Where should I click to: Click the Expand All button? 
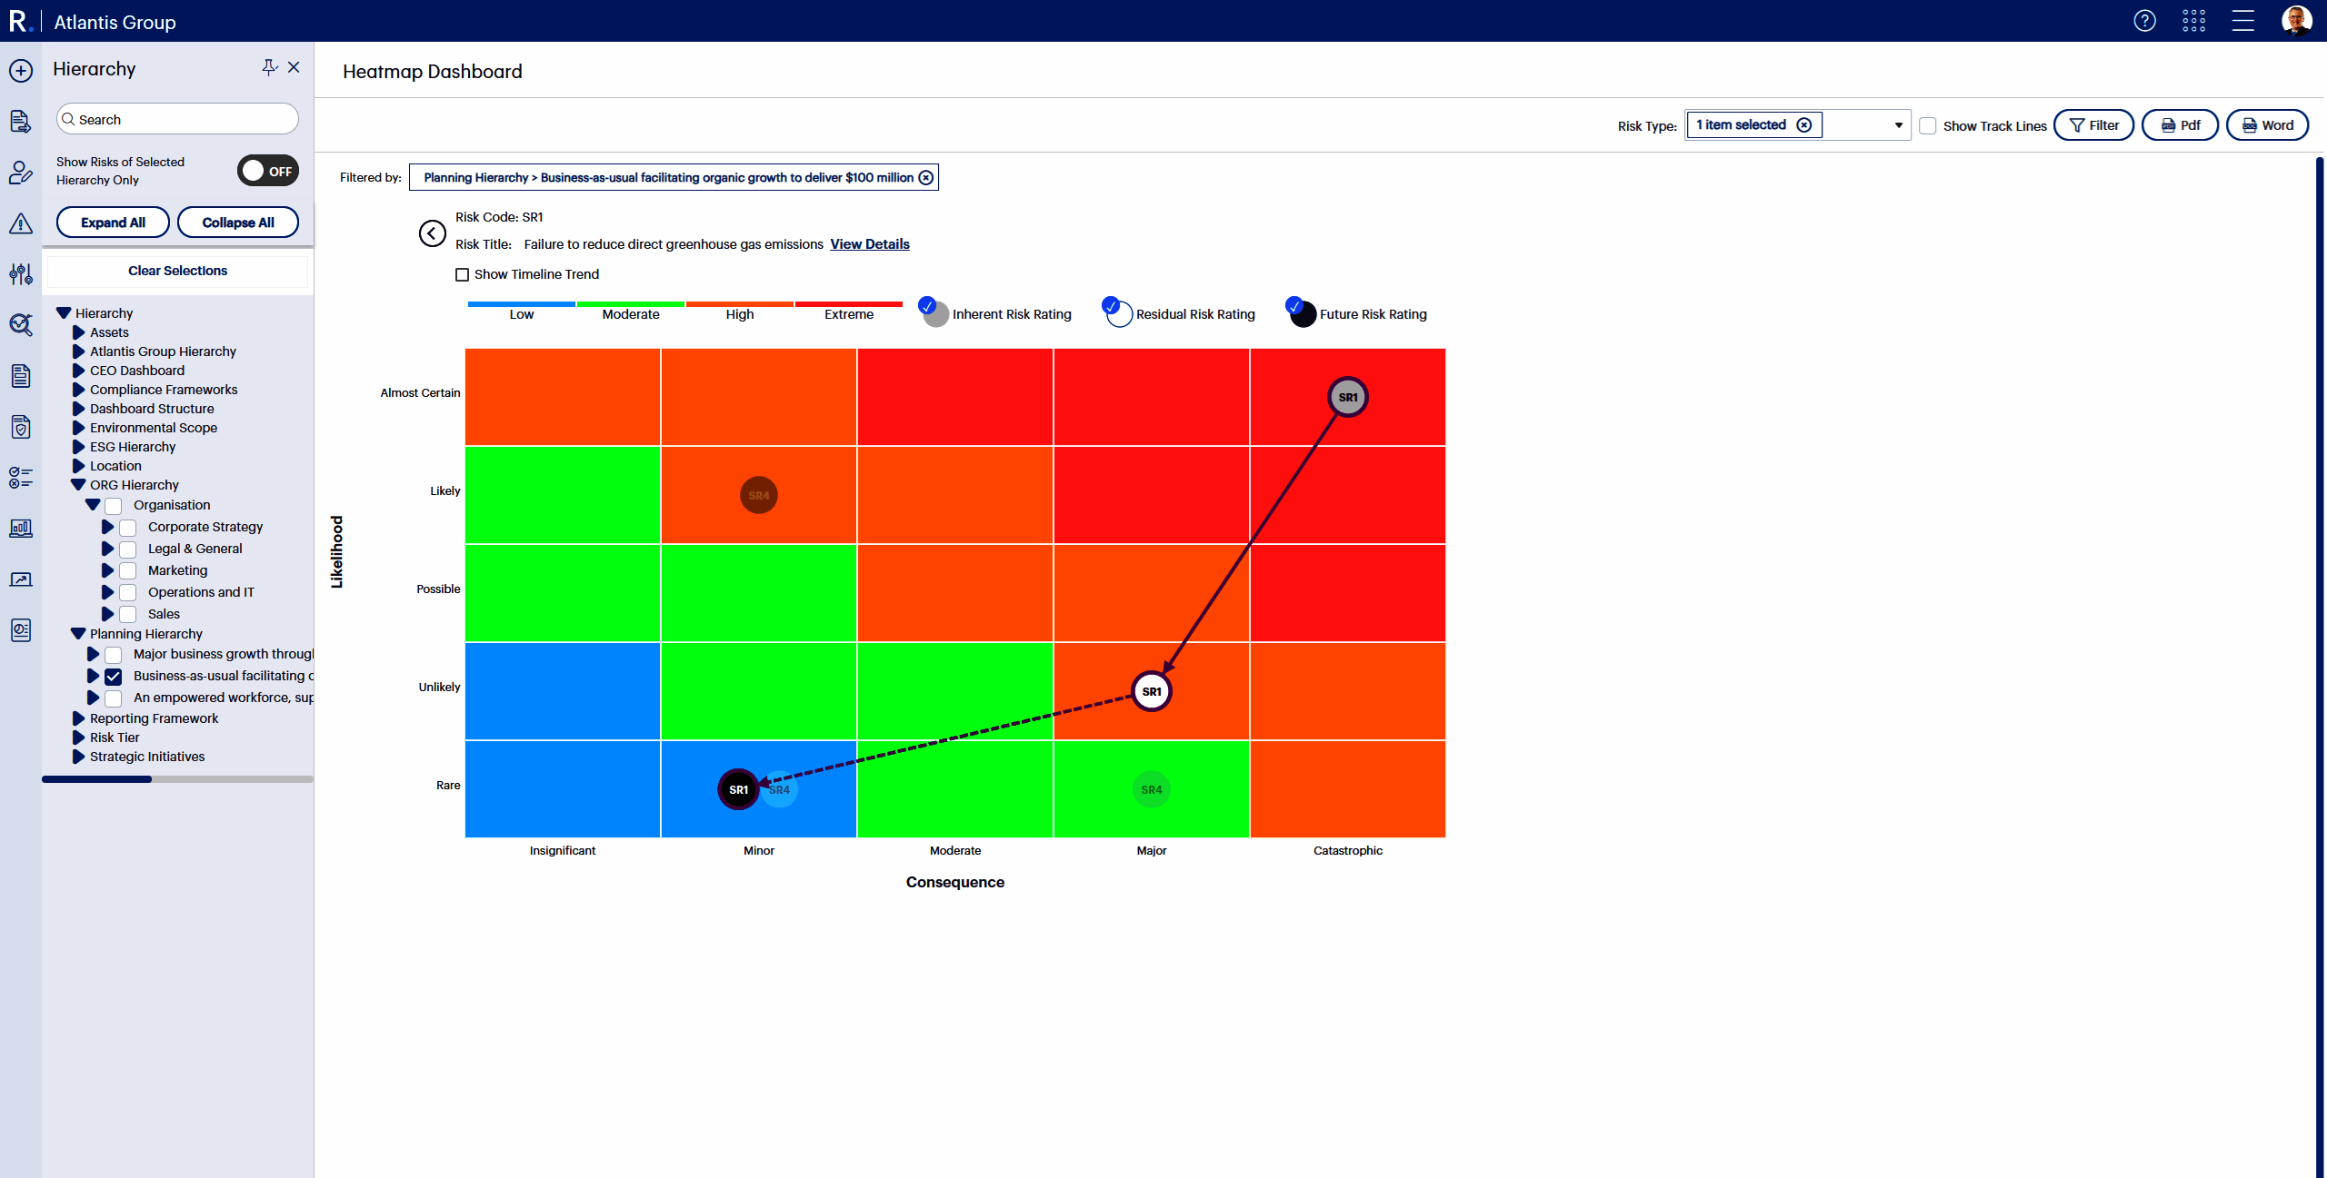113,223
